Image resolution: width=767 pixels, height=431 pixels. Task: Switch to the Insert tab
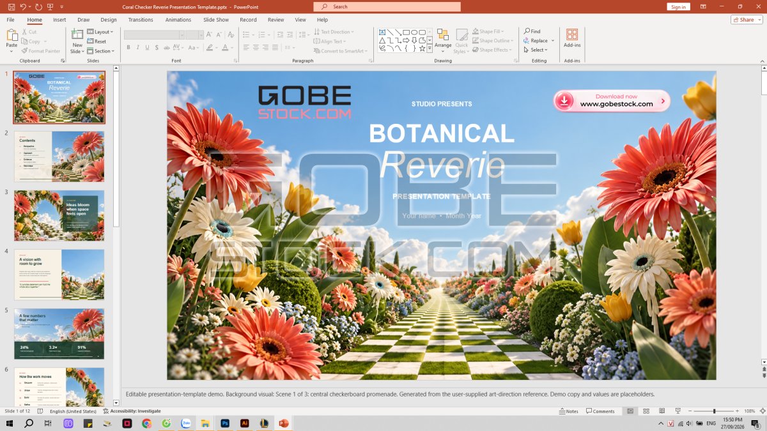[59, 20]
